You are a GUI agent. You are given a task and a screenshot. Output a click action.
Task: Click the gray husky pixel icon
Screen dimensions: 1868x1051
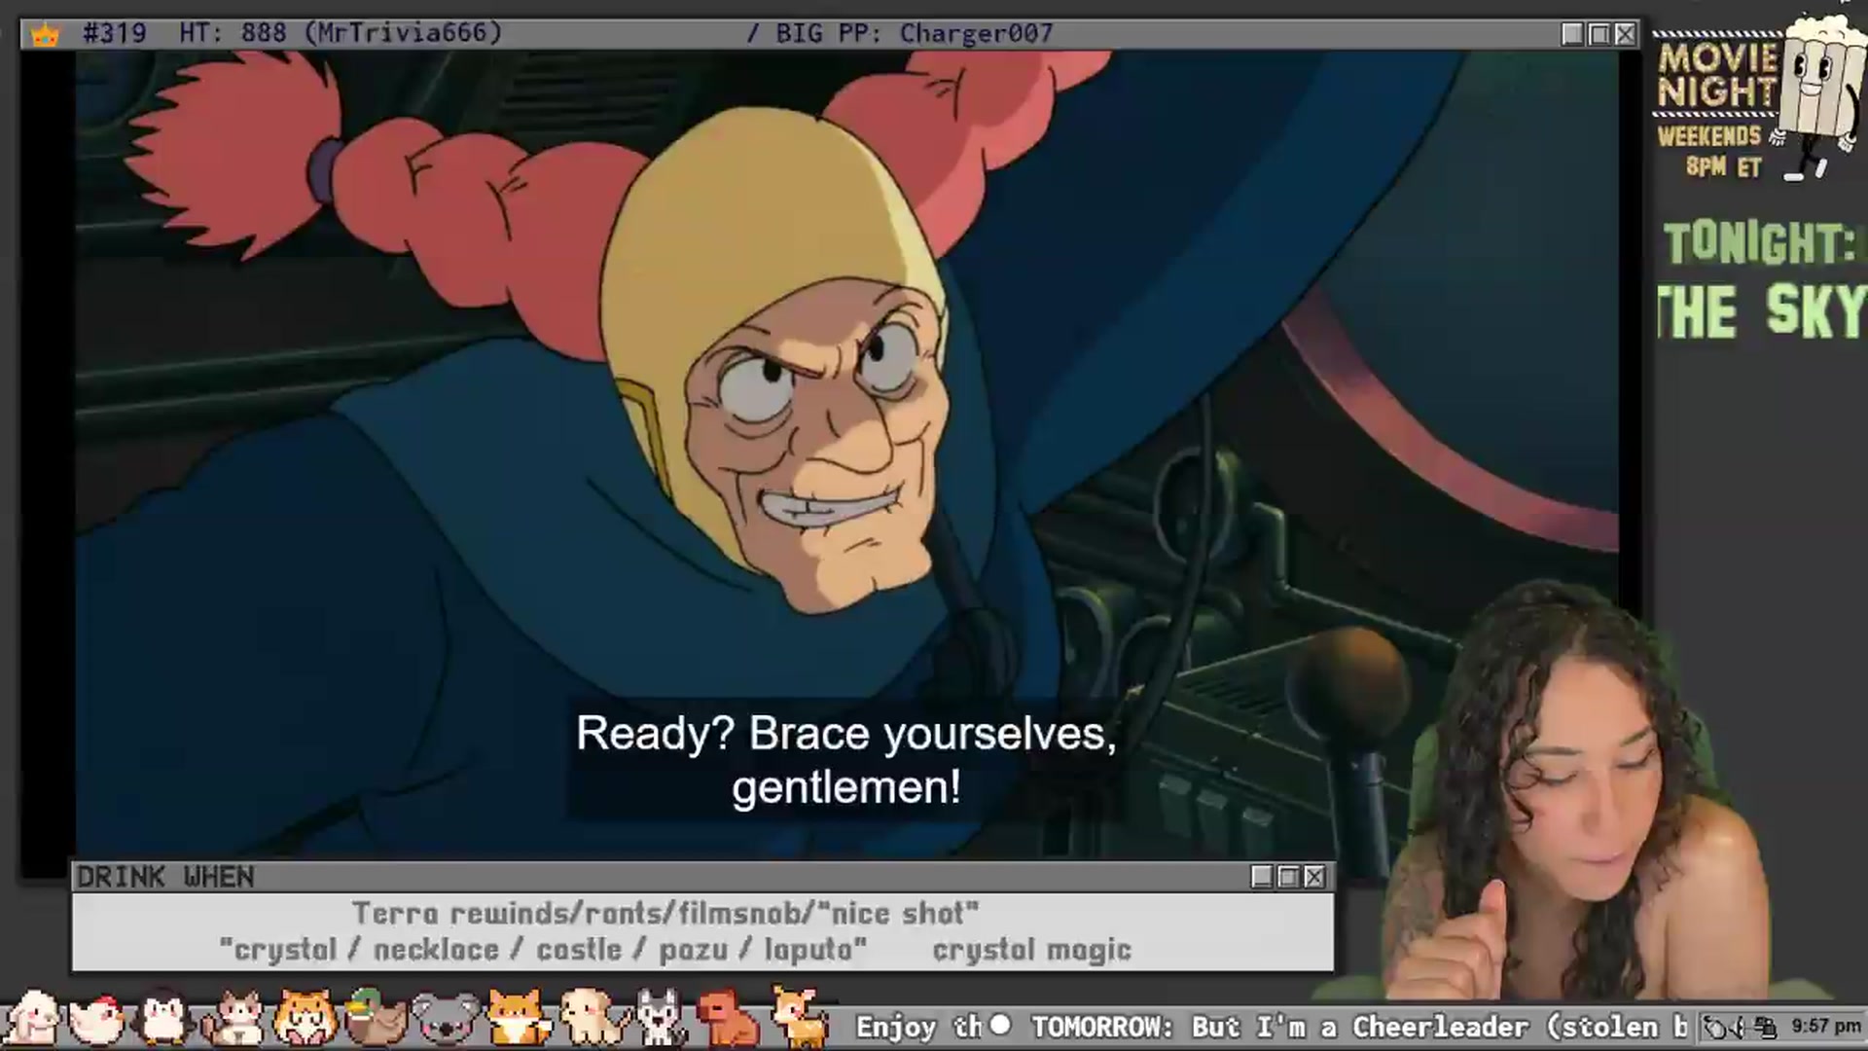[x=661, y=1019]
